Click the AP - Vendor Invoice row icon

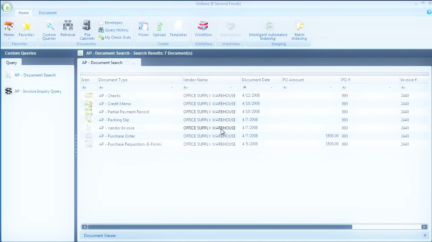click(x=88, y=128)
